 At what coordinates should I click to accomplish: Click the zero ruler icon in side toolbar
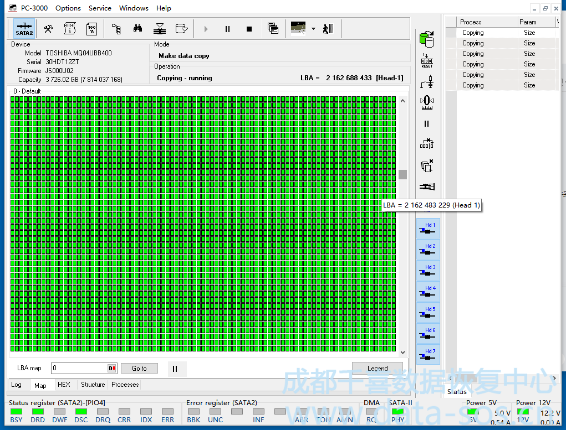[x=426, y=102]
